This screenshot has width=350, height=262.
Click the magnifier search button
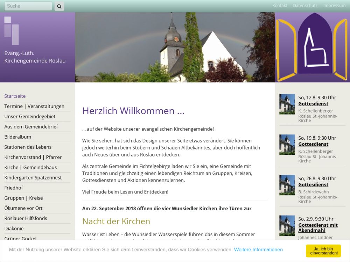[x=59, y=6]
